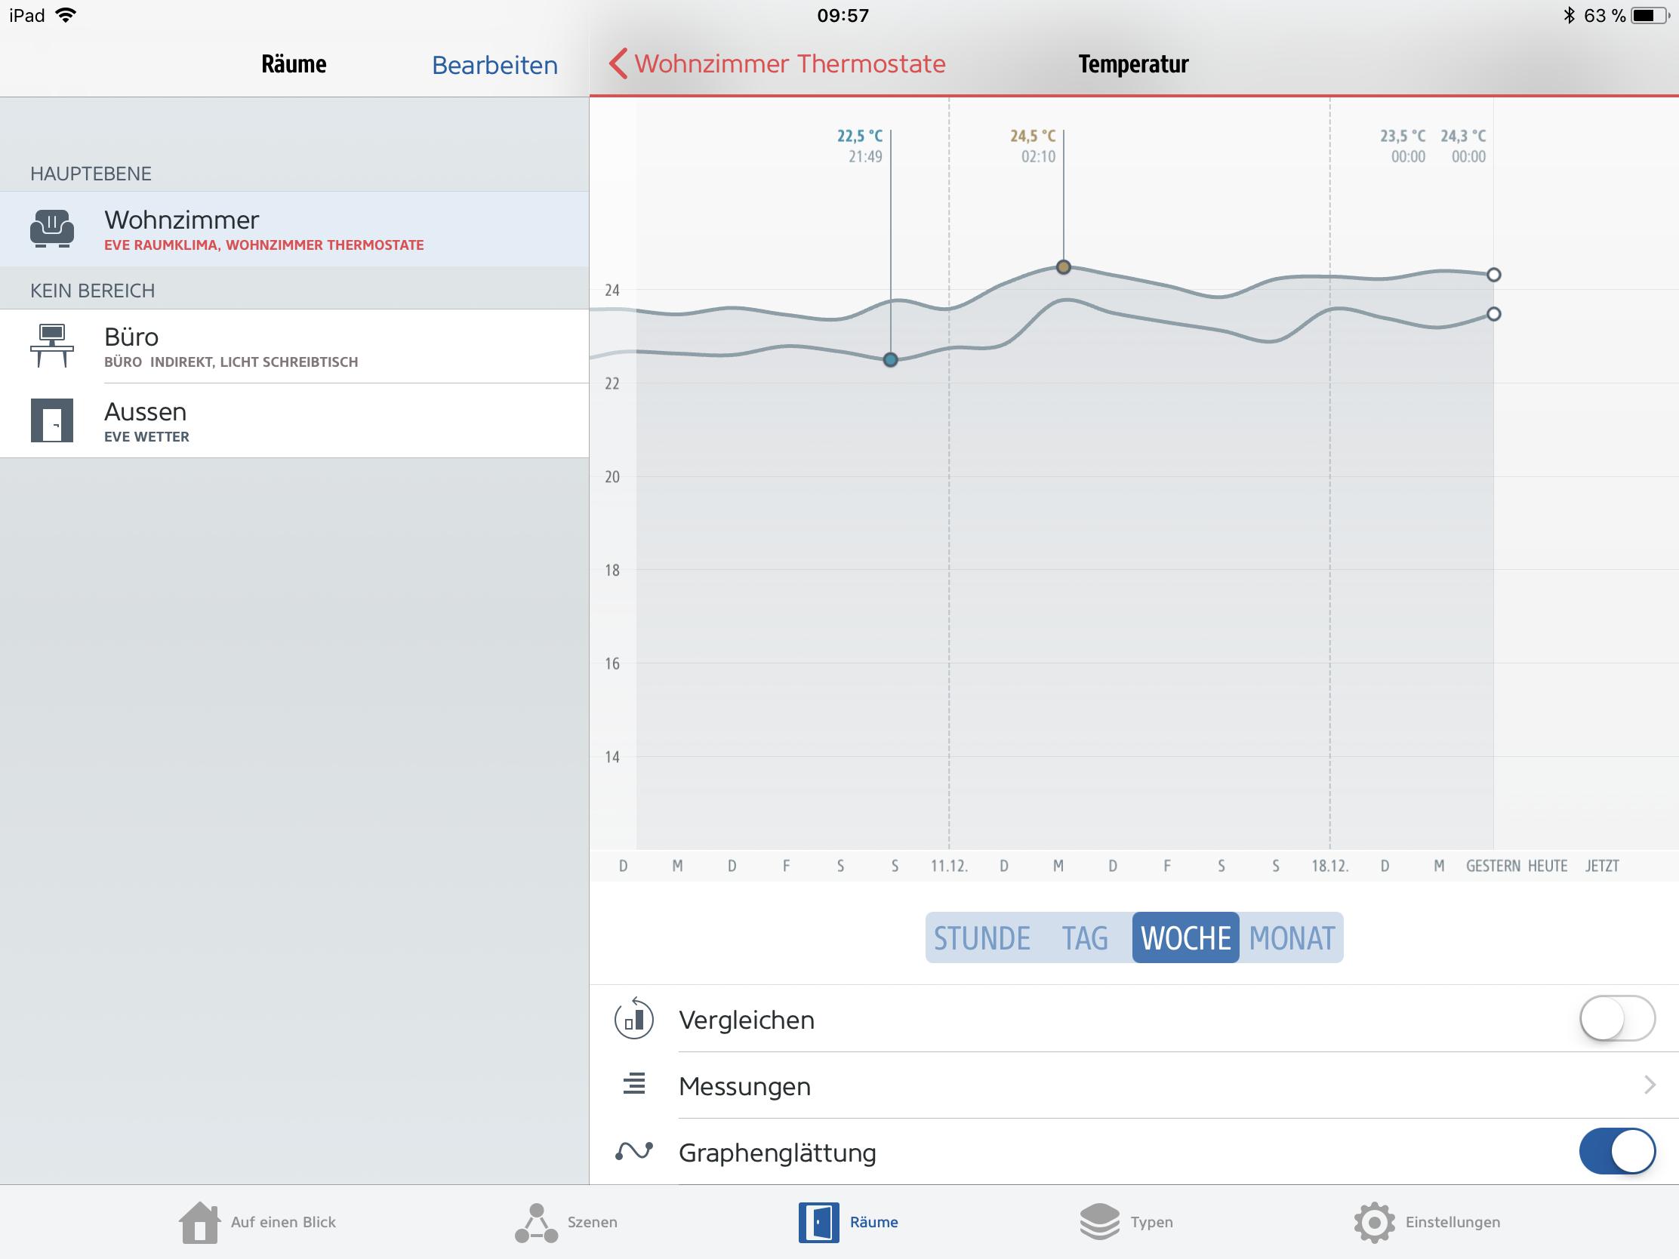Screen dimensions: 1679x1259
Task: Switch graph range to STUNDE
Action: [x=981, y=938]
